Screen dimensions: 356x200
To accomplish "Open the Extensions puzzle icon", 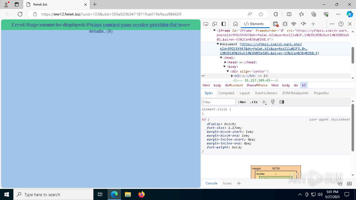I will (x=276, y=14).
